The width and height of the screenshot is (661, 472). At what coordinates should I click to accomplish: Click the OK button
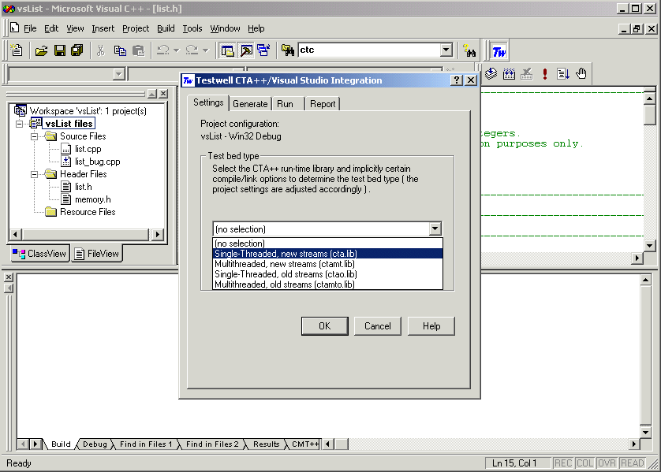pyautogui.click(x=325, y=326)
